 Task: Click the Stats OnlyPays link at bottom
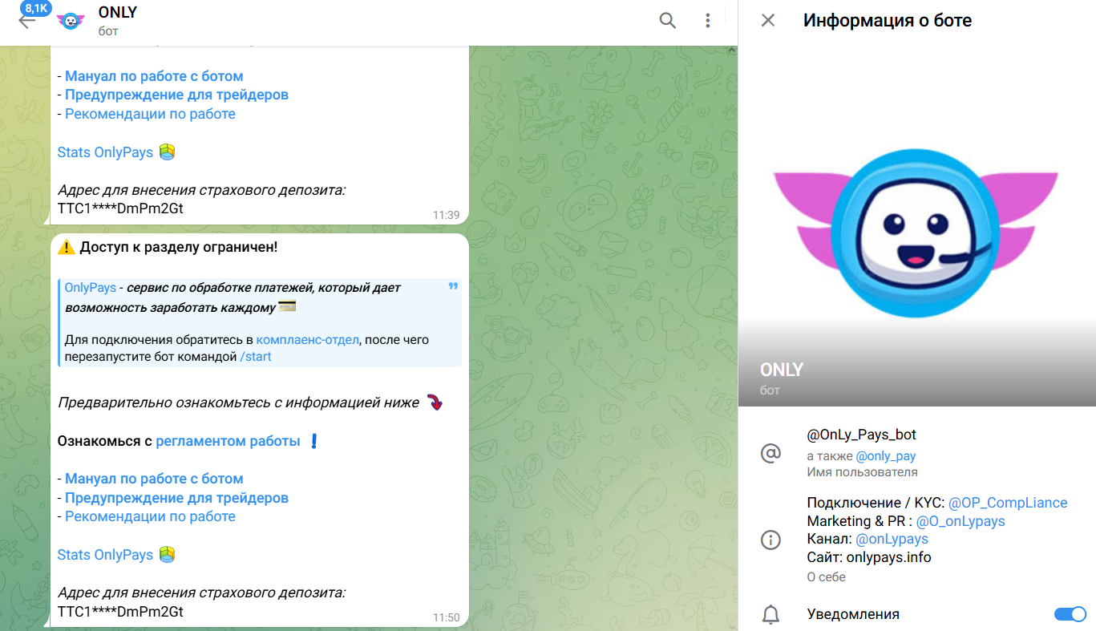(105, 555)
